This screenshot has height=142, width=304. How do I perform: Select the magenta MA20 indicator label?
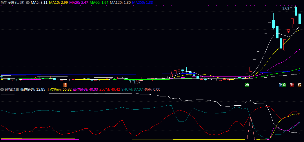(x=79, y=2)
